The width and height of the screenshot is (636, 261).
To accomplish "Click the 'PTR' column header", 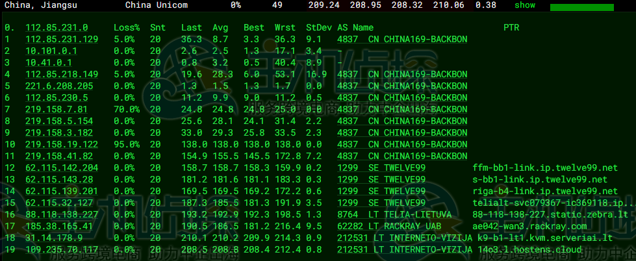I will tap(511, 27).
